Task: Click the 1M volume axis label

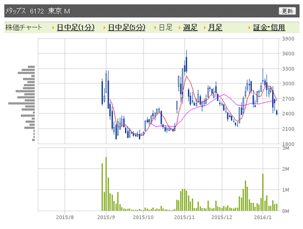Action: tap(285, 190)
